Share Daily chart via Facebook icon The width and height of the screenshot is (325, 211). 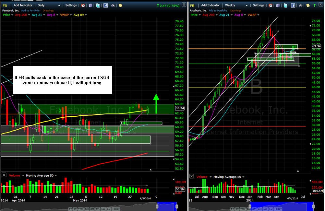click(x=105, y=6)
